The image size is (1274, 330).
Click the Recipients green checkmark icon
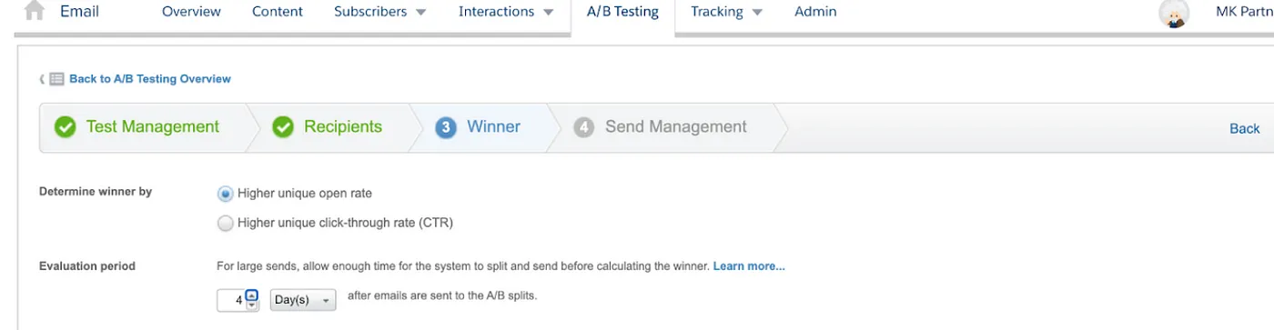pyautogui.click(x=283, y=127)
